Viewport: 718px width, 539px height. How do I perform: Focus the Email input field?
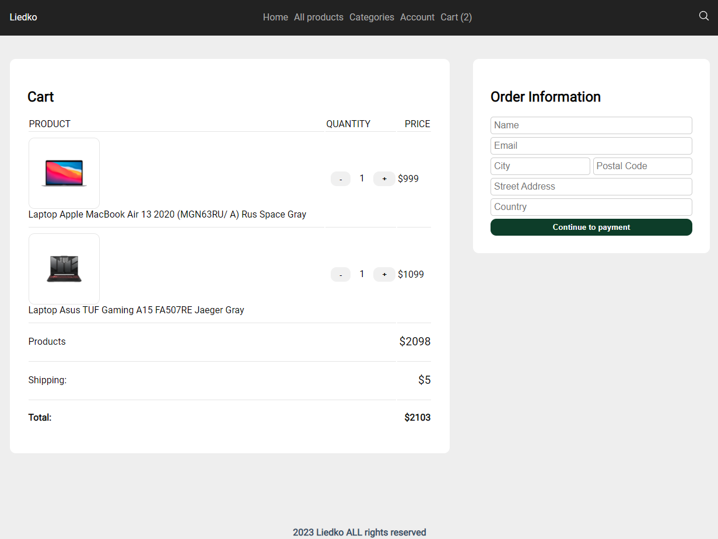[x=591, y=146]
